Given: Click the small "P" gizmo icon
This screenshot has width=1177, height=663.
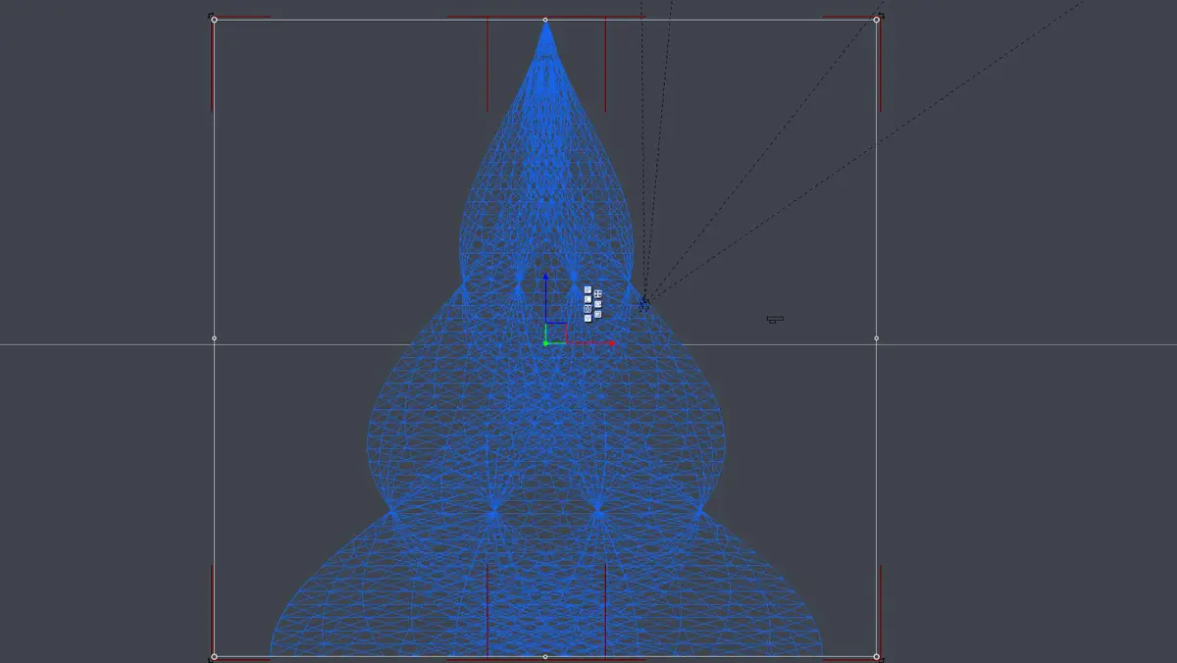Looking at the screenshot, I should [588, 290].
